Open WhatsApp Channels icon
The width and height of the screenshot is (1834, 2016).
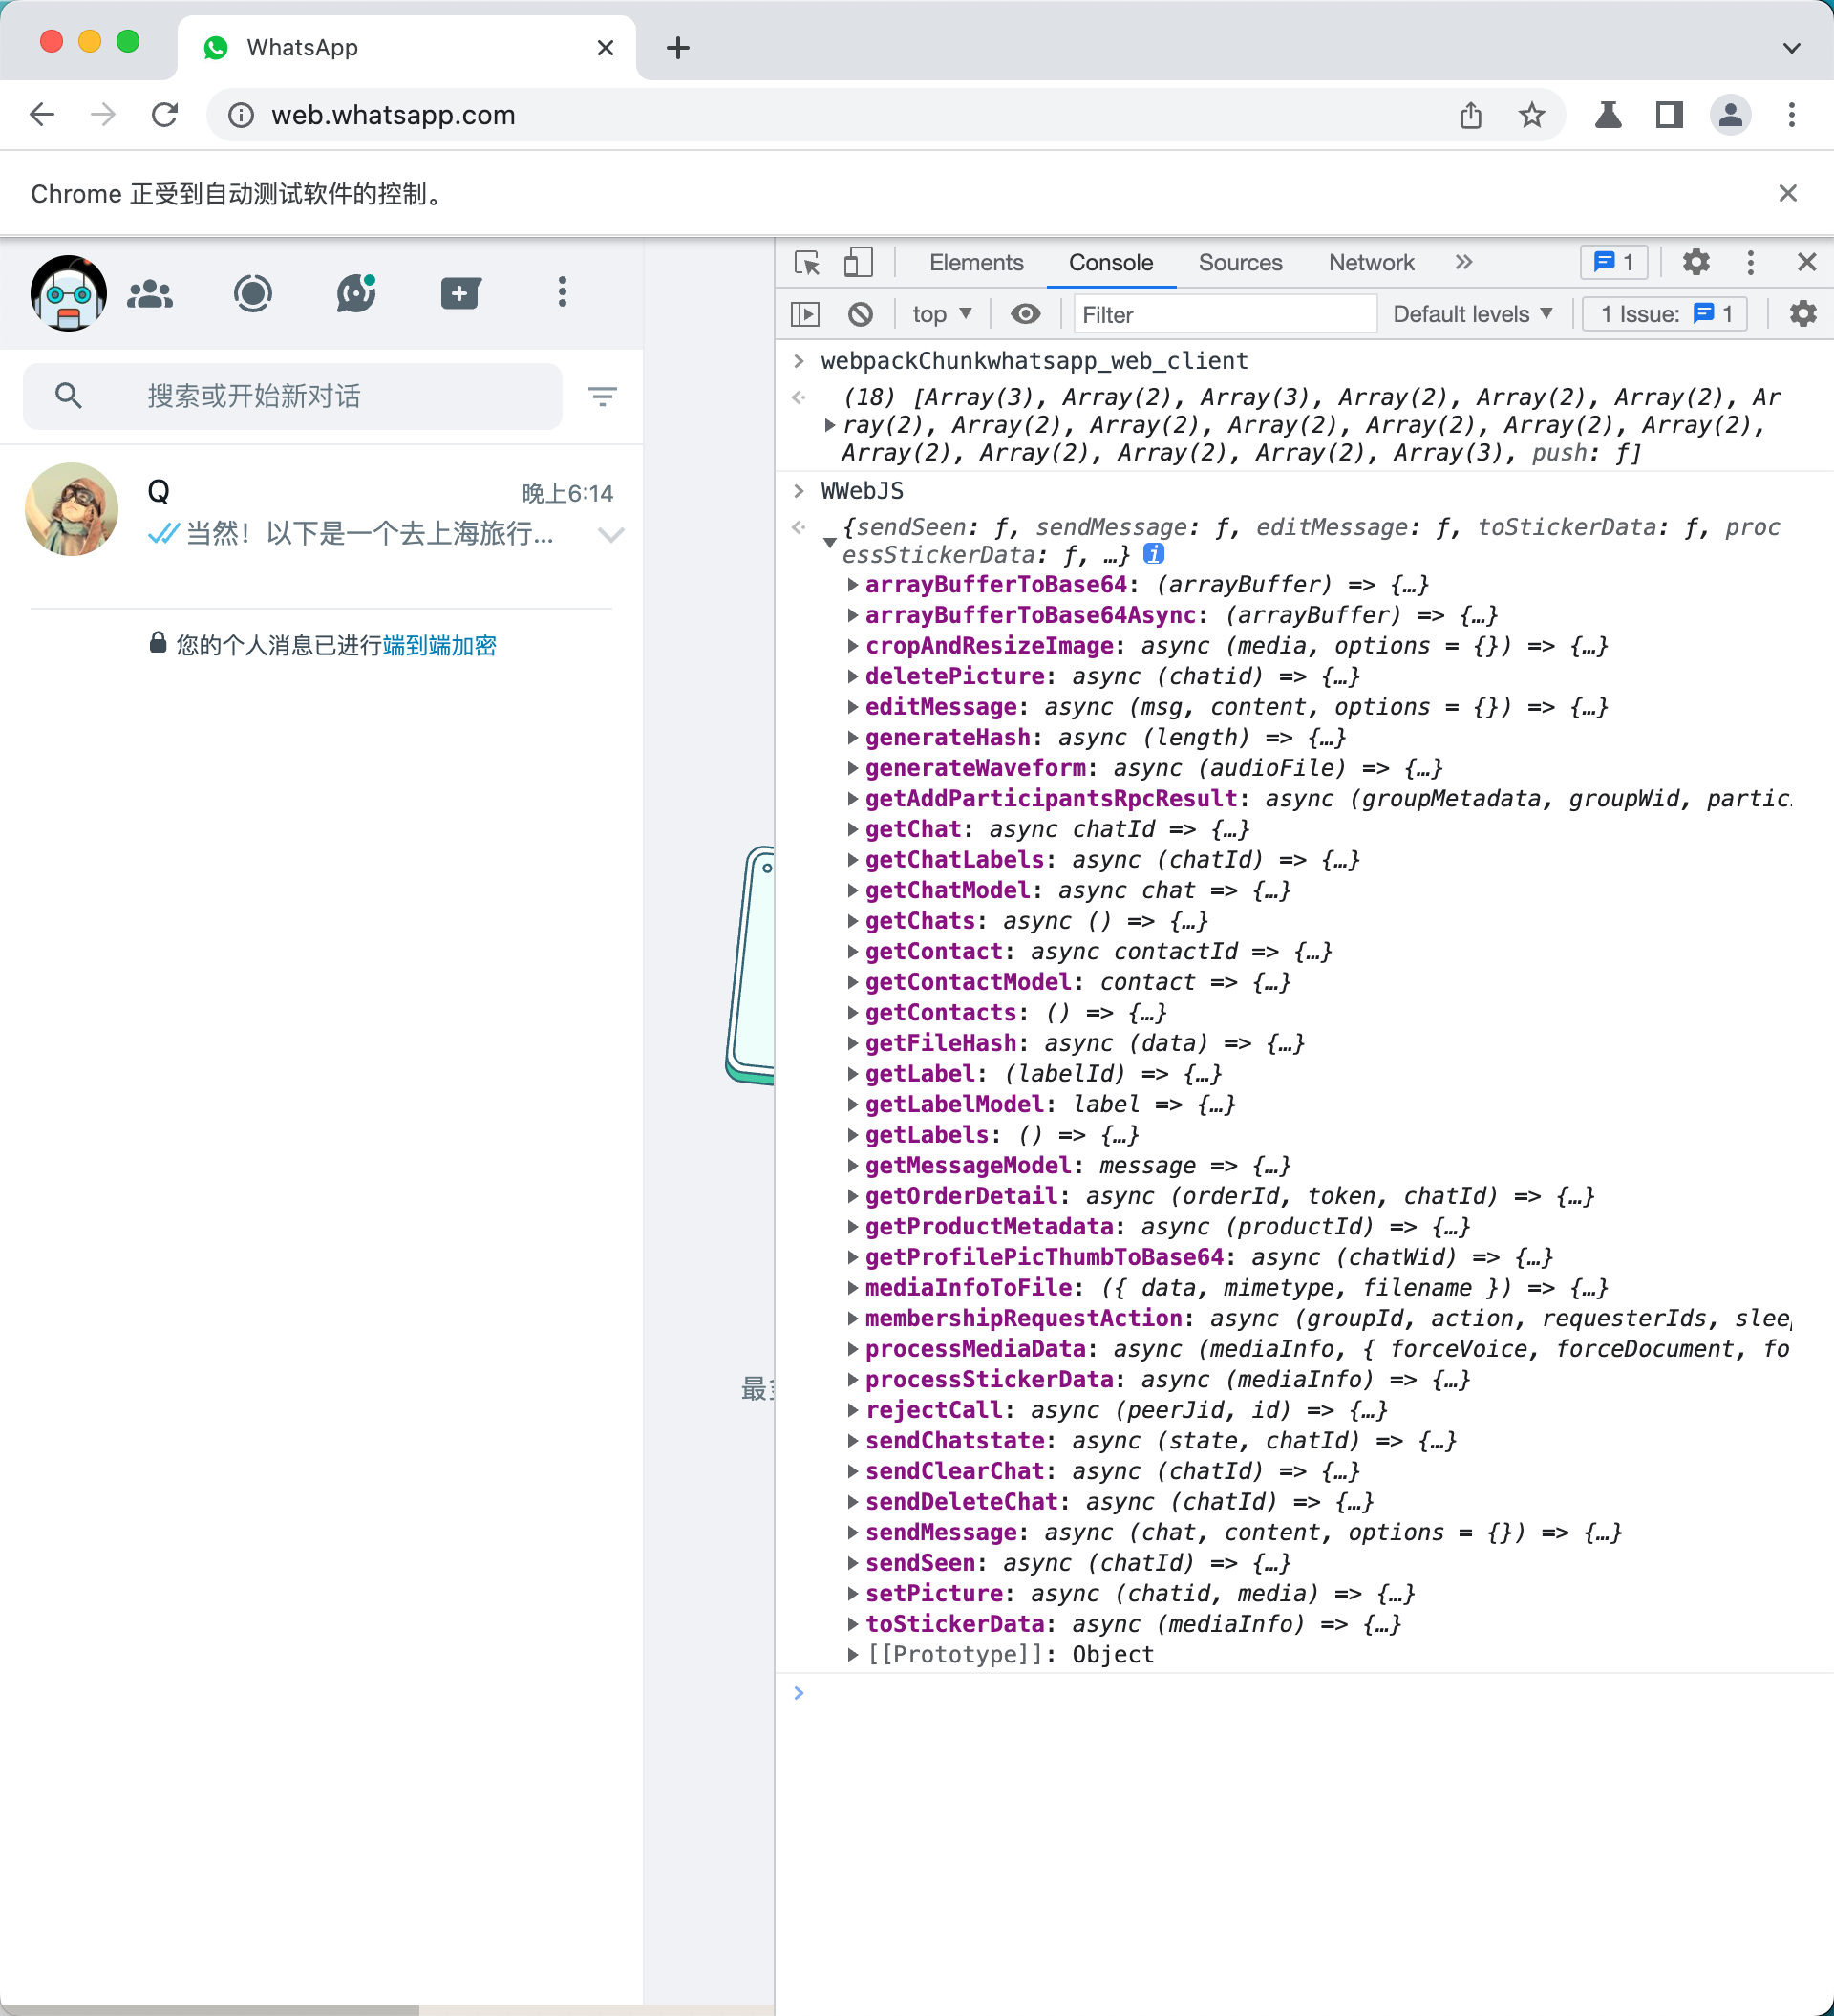356,293
